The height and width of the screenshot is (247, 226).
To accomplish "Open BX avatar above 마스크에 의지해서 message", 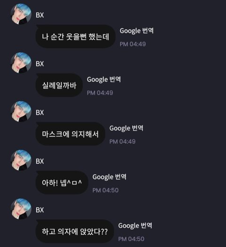I will 21,112.
